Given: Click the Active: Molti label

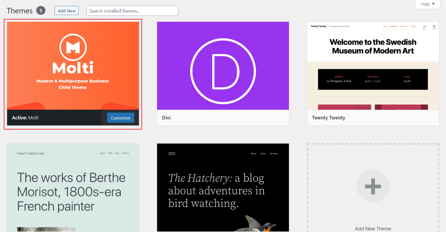Looking at the screenshot, I should 25,118.
